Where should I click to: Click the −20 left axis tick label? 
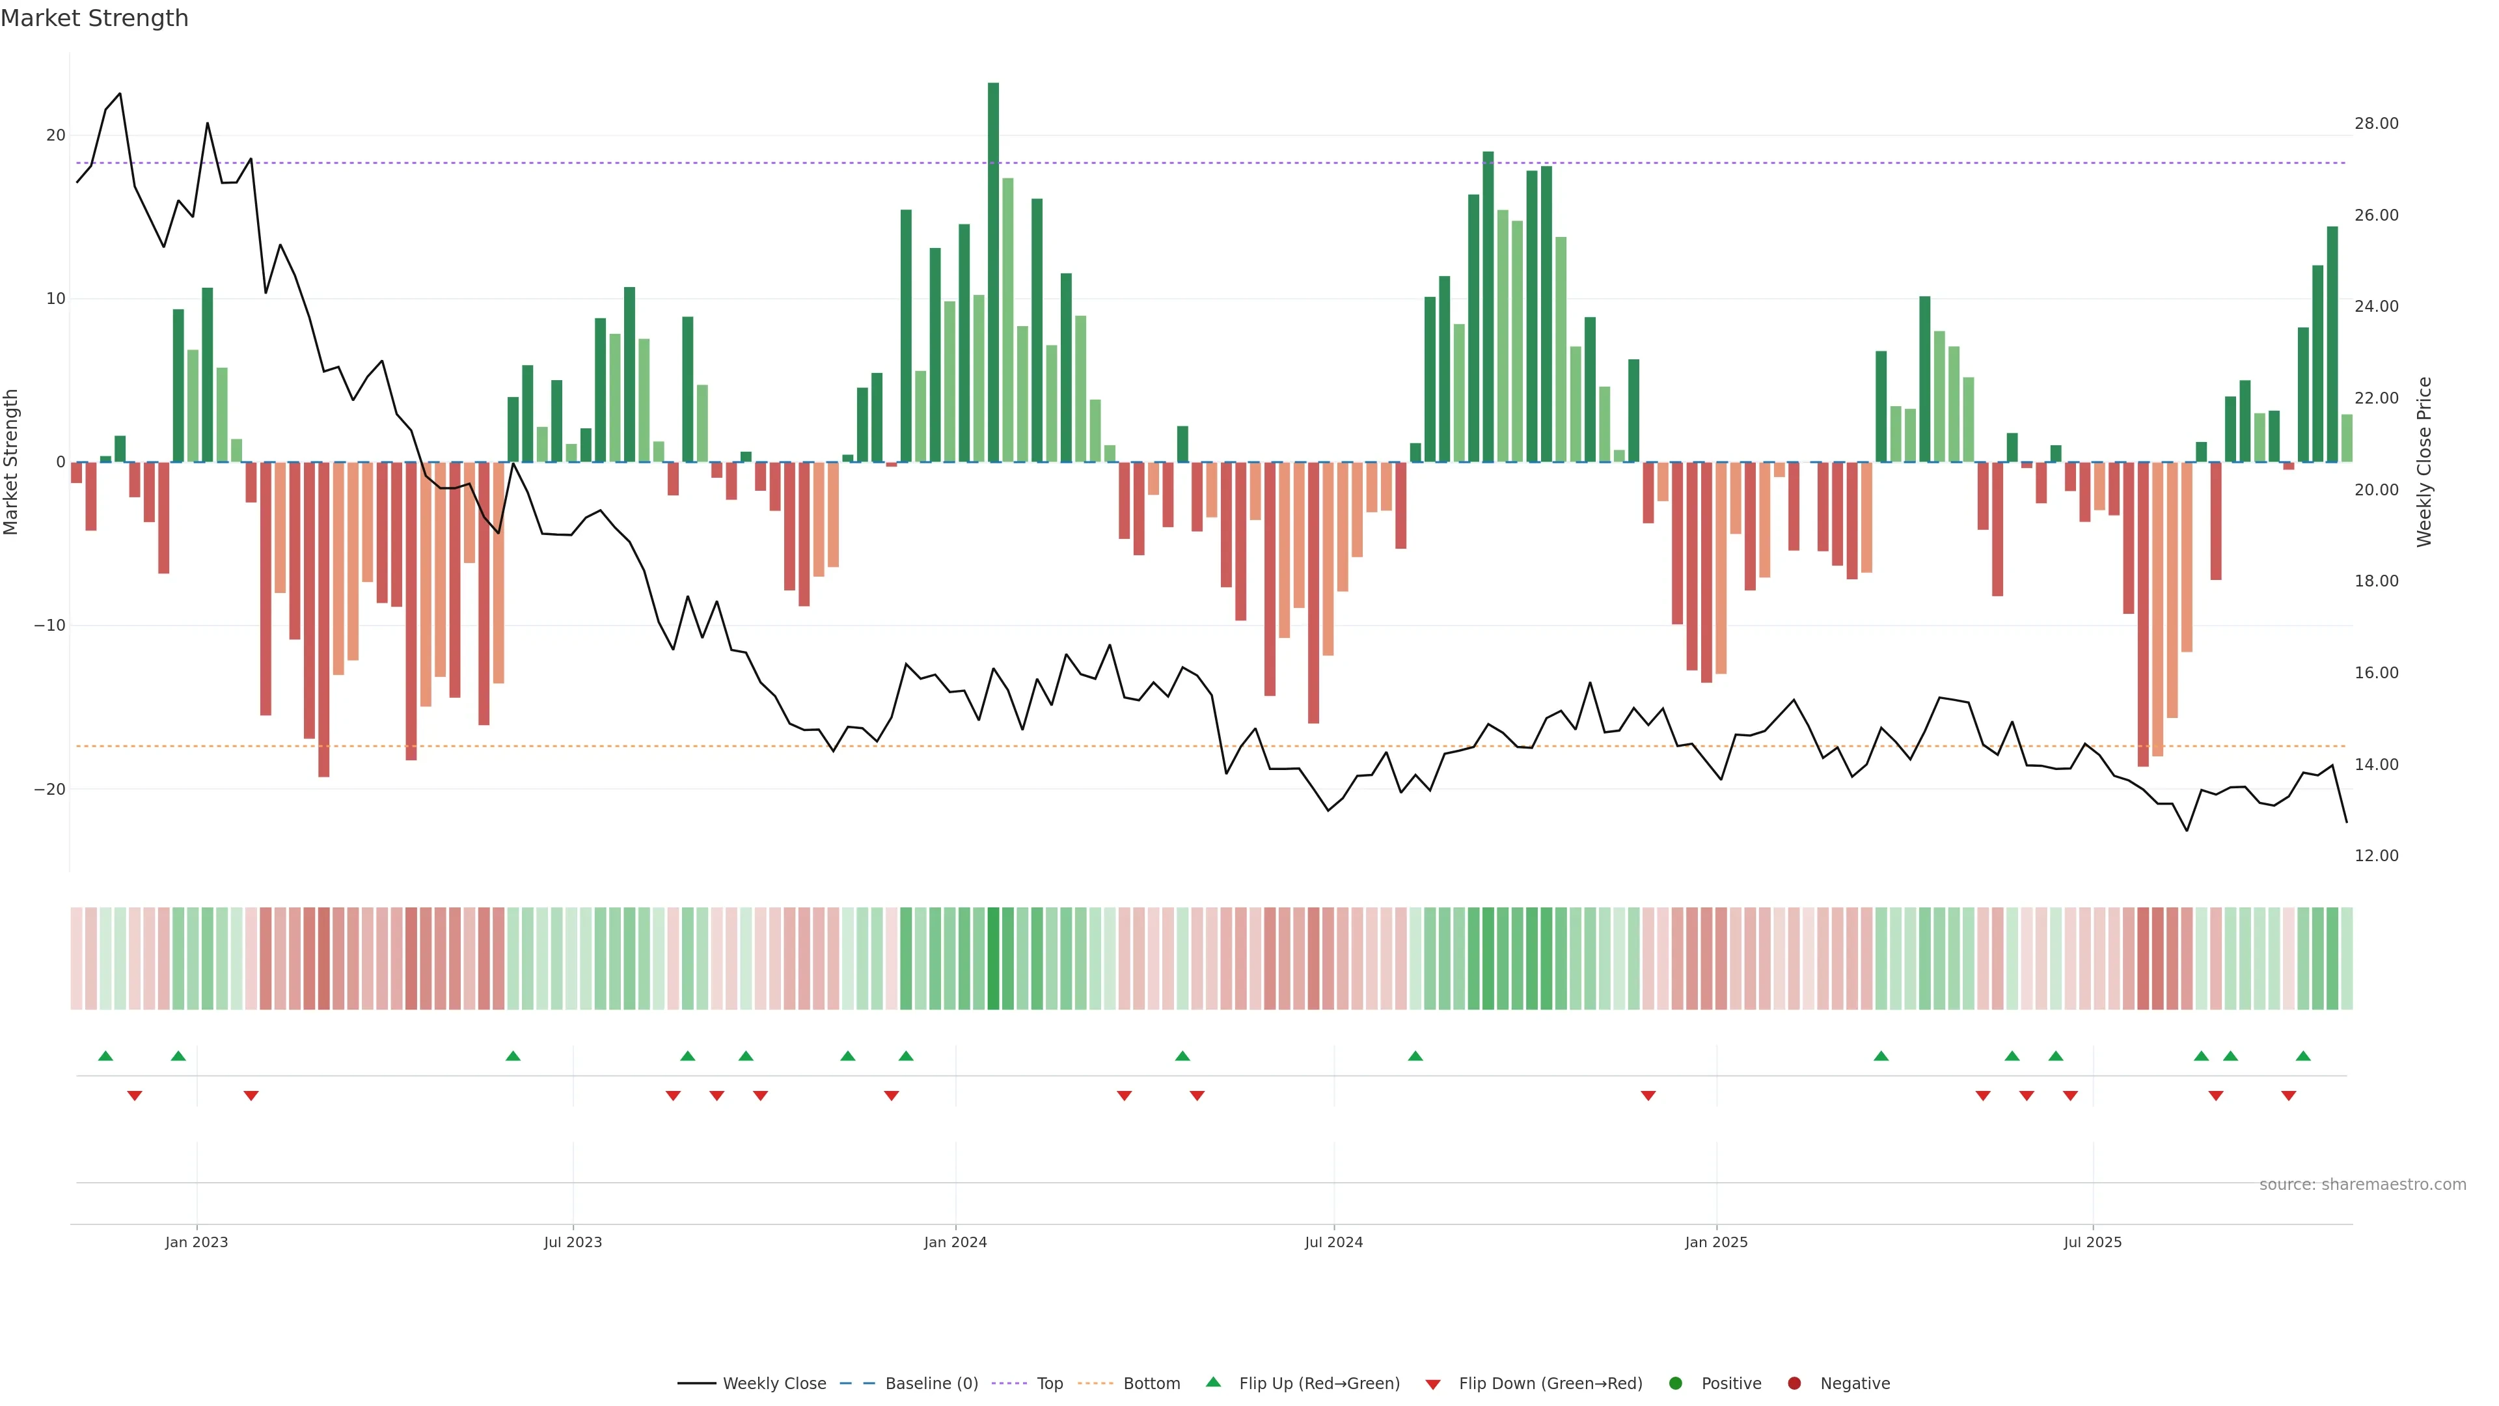tap(49, 789)
